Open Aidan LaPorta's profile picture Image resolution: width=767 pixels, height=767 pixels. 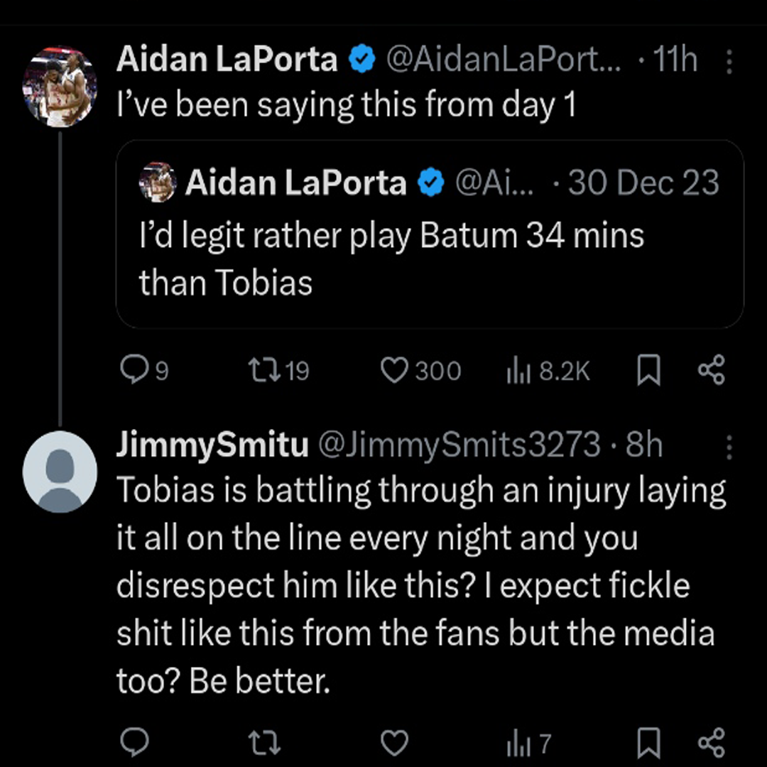tap(60, 86)
